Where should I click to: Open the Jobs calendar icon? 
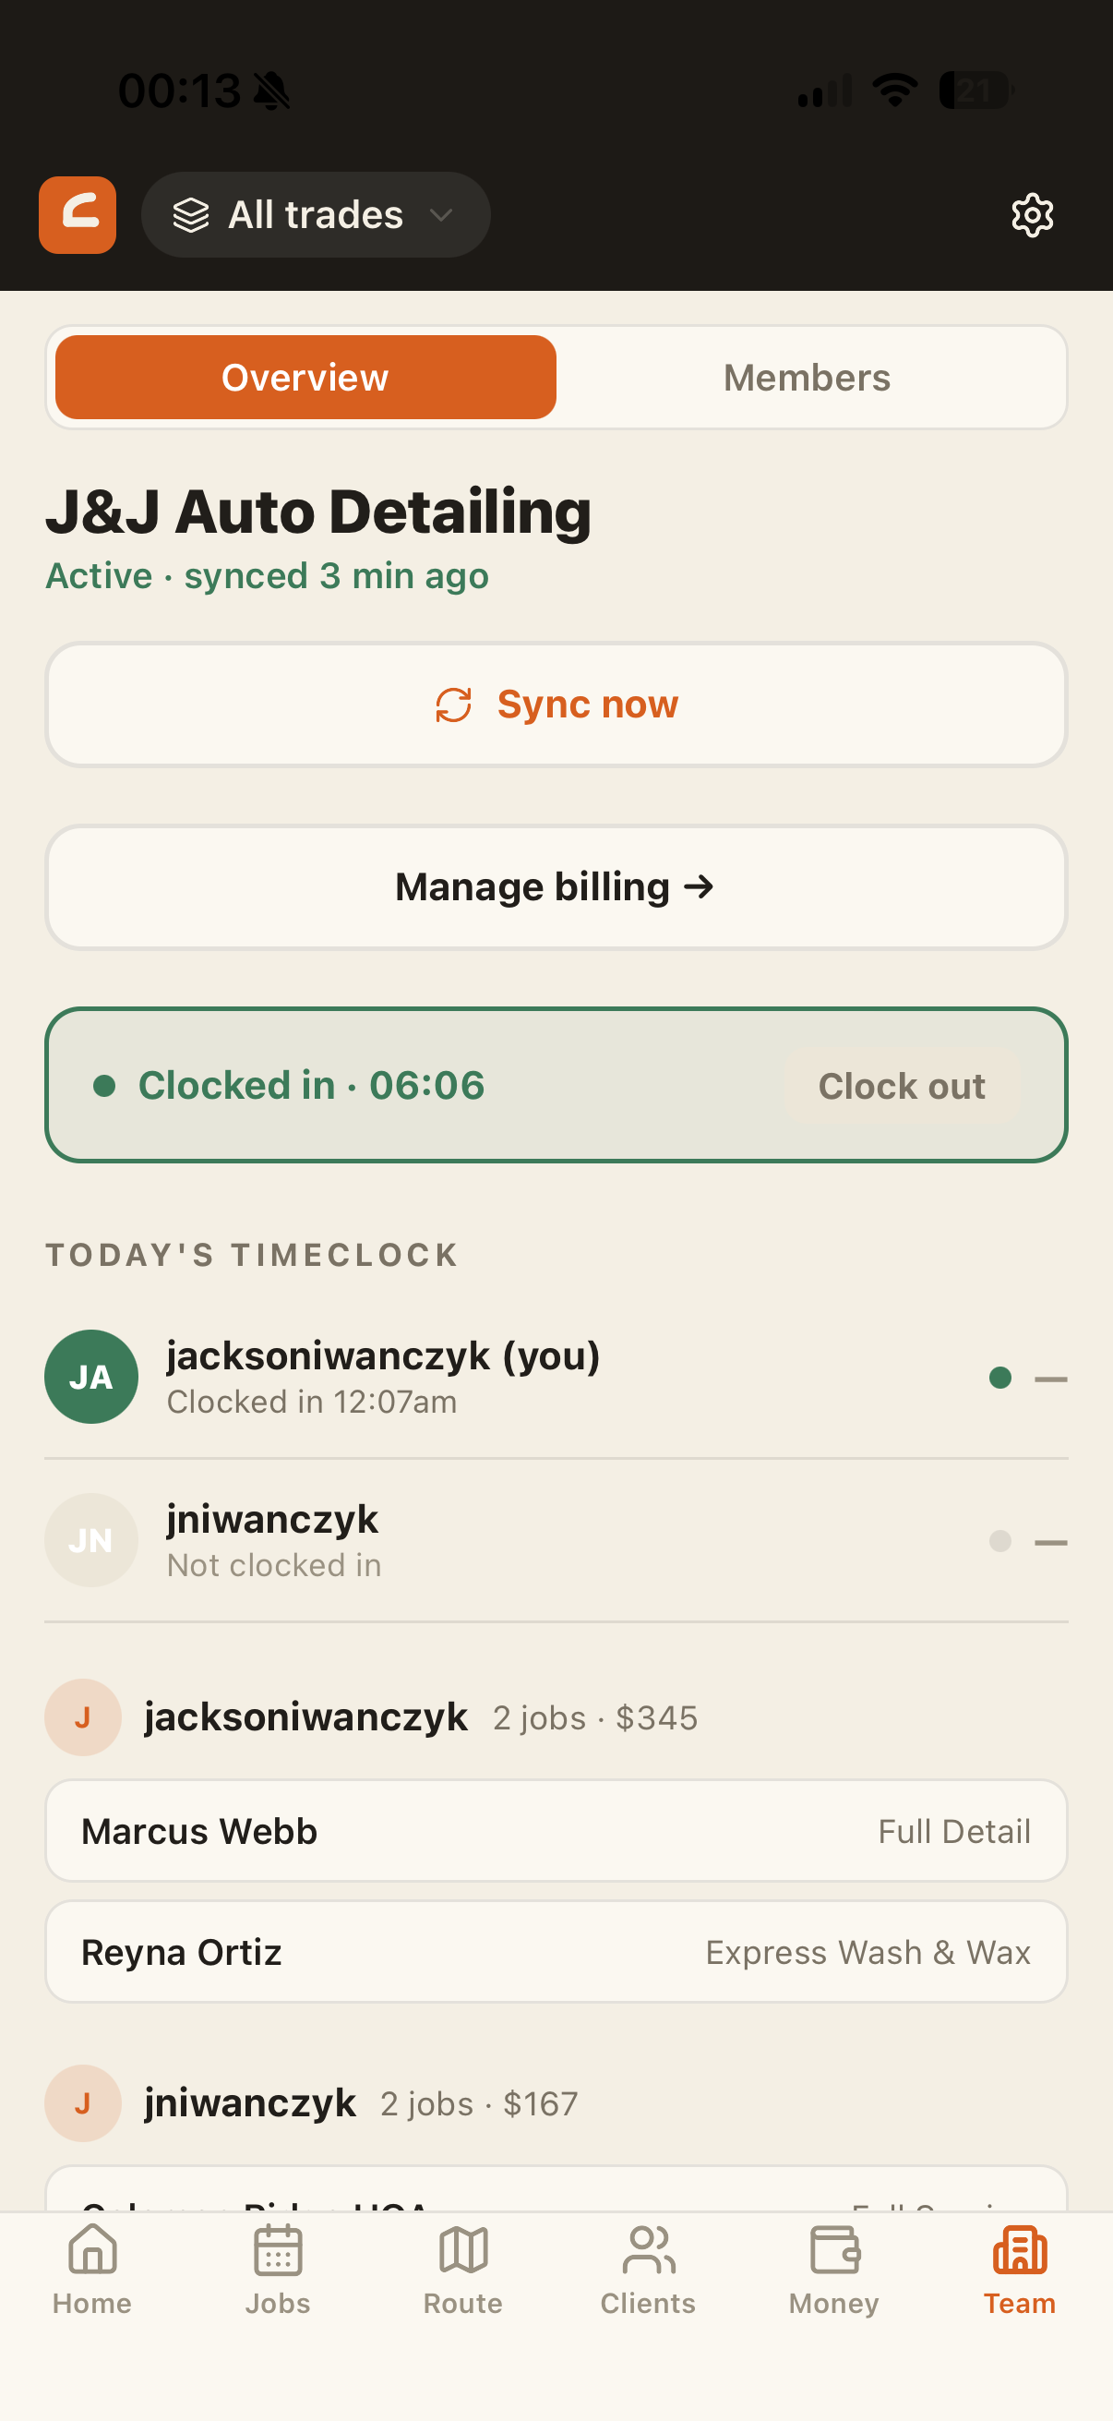tap(278, 2250)
